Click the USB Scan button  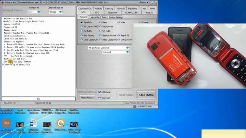click(92, 92)
